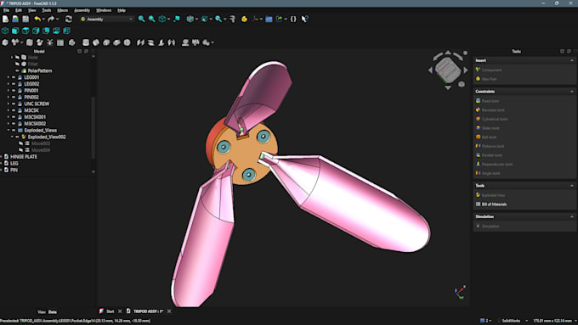578x325 pixels.
Task: Switch to the rear view cube icon
Action: point(46,31)
